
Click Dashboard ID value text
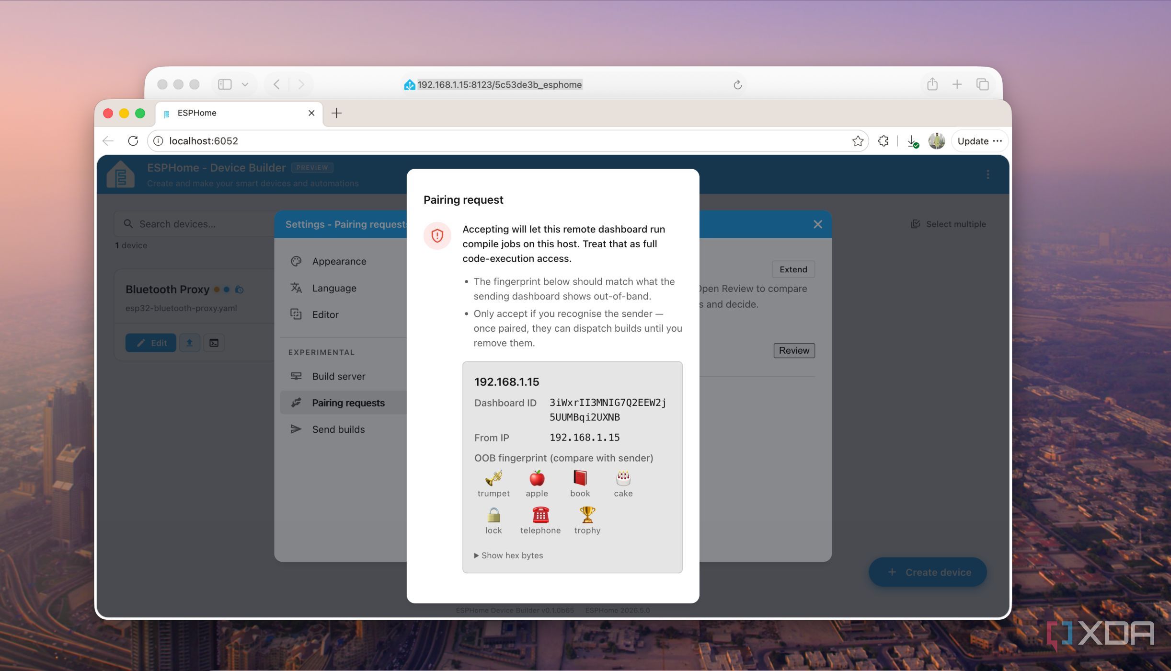(608, 410)
